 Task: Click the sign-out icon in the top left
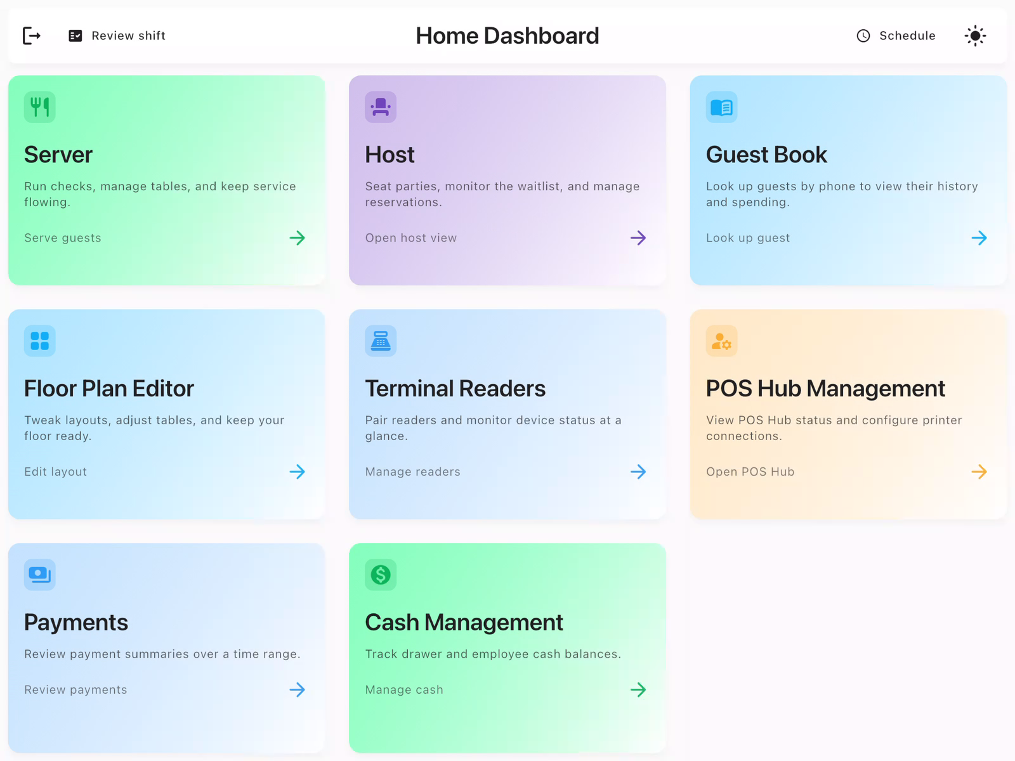tap(31, 36)
